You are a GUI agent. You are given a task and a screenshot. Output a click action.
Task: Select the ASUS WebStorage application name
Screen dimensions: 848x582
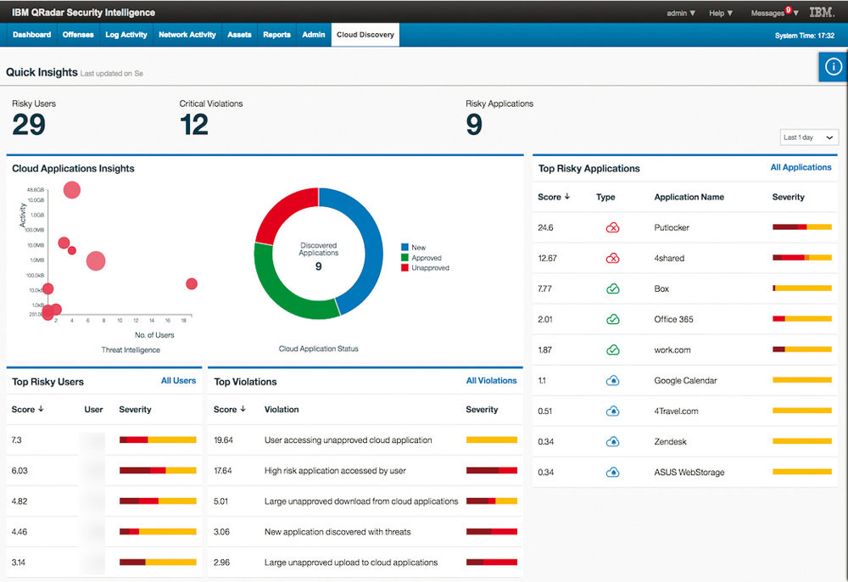(689, 473)
